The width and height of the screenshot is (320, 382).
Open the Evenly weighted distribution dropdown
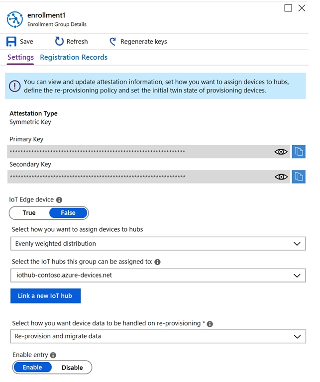point(158,244)
